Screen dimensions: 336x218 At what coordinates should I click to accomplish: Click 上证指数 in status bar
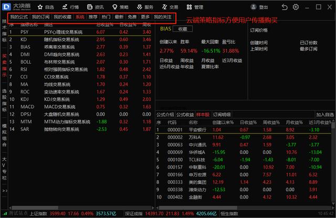(38, 214)
